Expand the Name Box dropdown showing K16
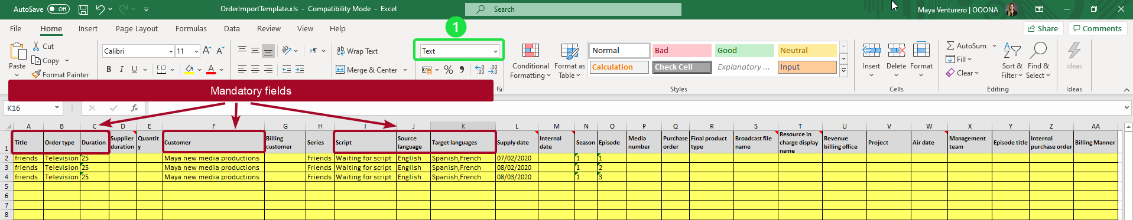 (x=57, y=108)
